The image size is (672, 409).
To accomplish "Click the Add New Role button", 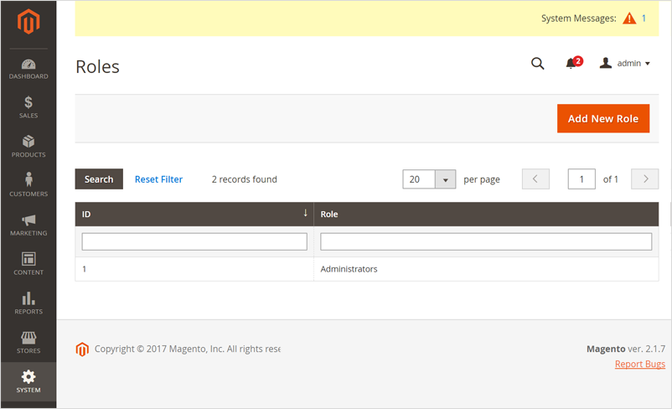I will tap(603, 118).
